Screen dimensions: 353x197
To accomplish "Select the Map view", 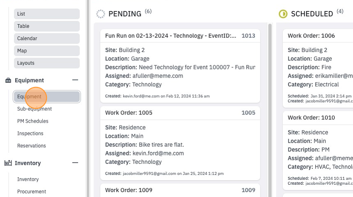I will pyautogui.click(x=47, y=51).
